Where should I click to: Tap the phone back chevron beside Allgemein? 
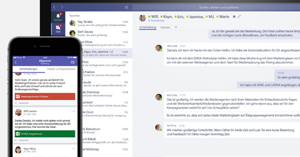tap(16, 62)
